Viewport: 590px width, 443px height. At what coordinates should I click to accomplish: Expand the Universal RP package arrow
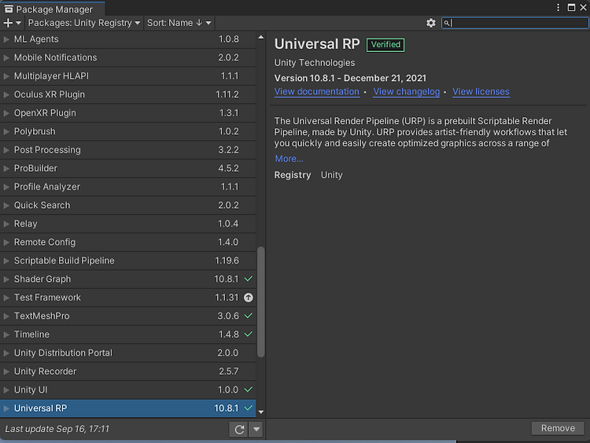tap(6, 408)
